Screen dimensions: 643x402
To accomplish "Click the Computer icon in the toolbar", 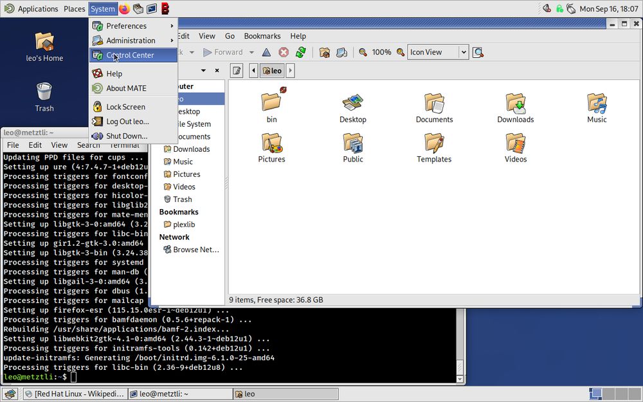I will tap(341, 52).
